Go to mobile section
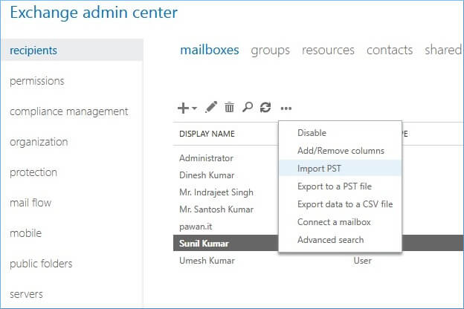Screen dimensions: 464x309 pyautogui.click(x=26, y=233)
